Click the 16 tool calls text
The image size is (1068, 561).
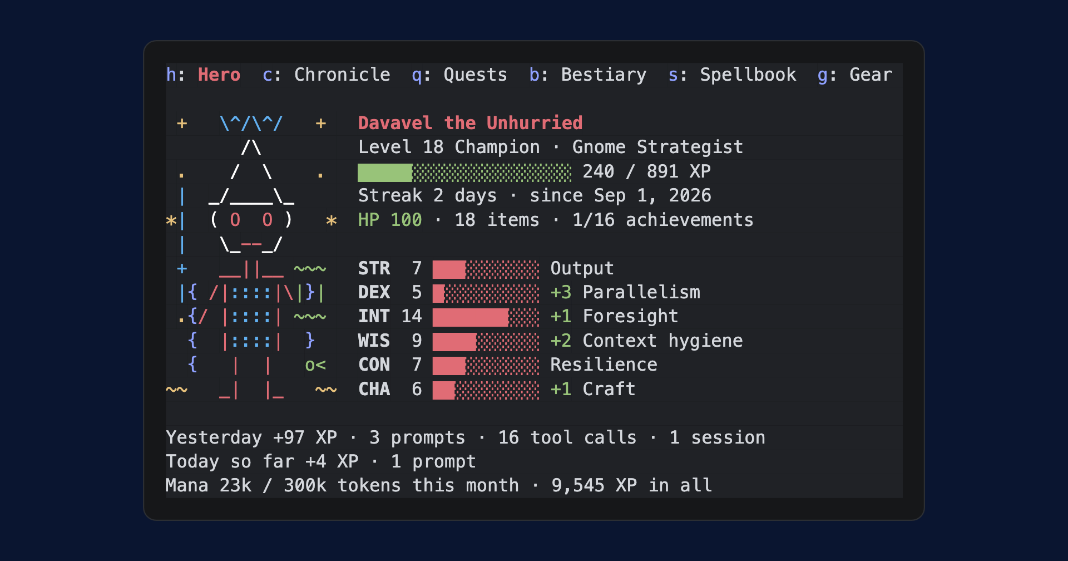click(x=567, y=437)
